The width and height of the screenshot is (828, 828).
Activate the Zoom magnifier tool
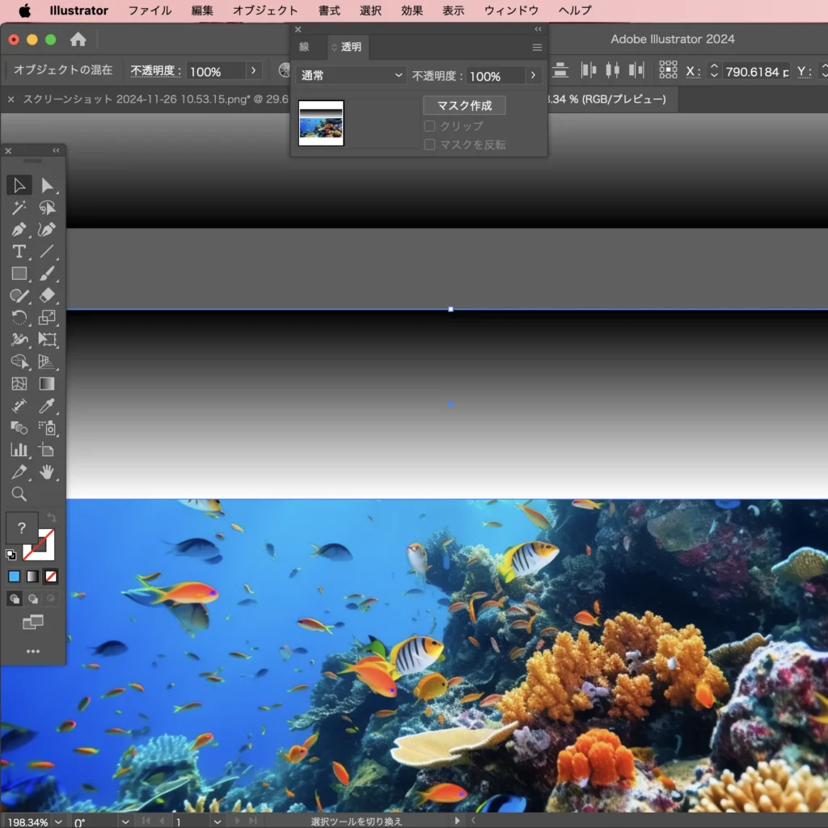(x=19, y=494)
